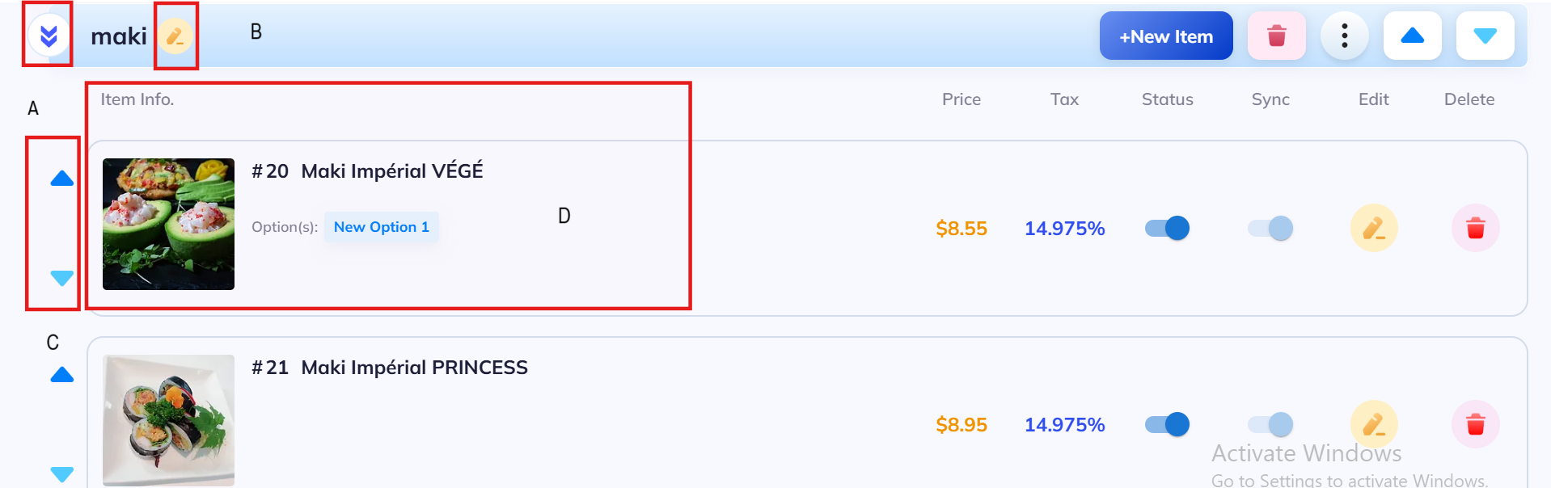Toggle Status switch for Maki Impérial VÉGÉ
This screenshot has height=488, width=1551.
coord(1168,229)
